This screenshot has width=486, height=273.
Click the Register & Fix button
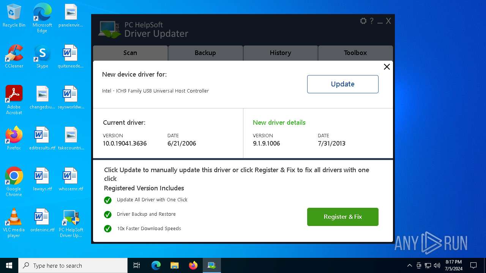(x=343, y=217)
